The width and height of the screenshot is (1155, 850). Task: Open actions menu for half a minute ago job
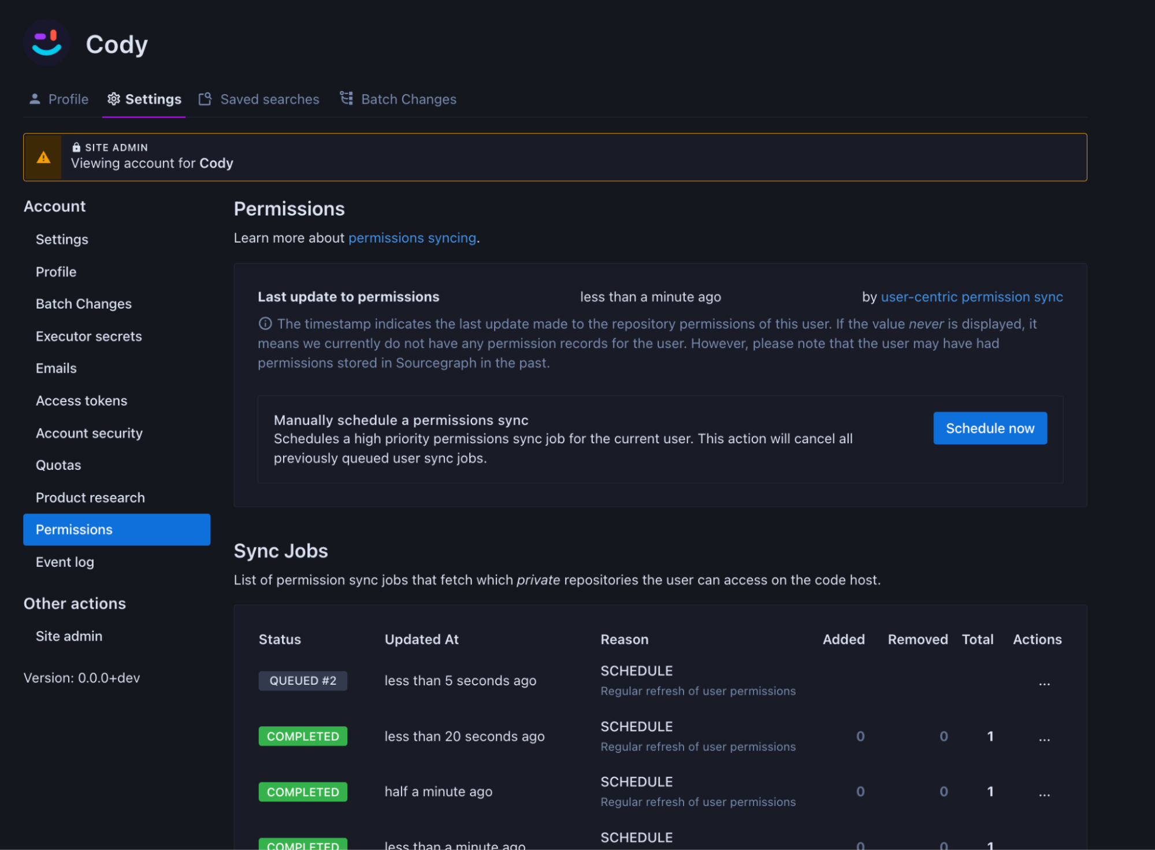coord(1044,794)
